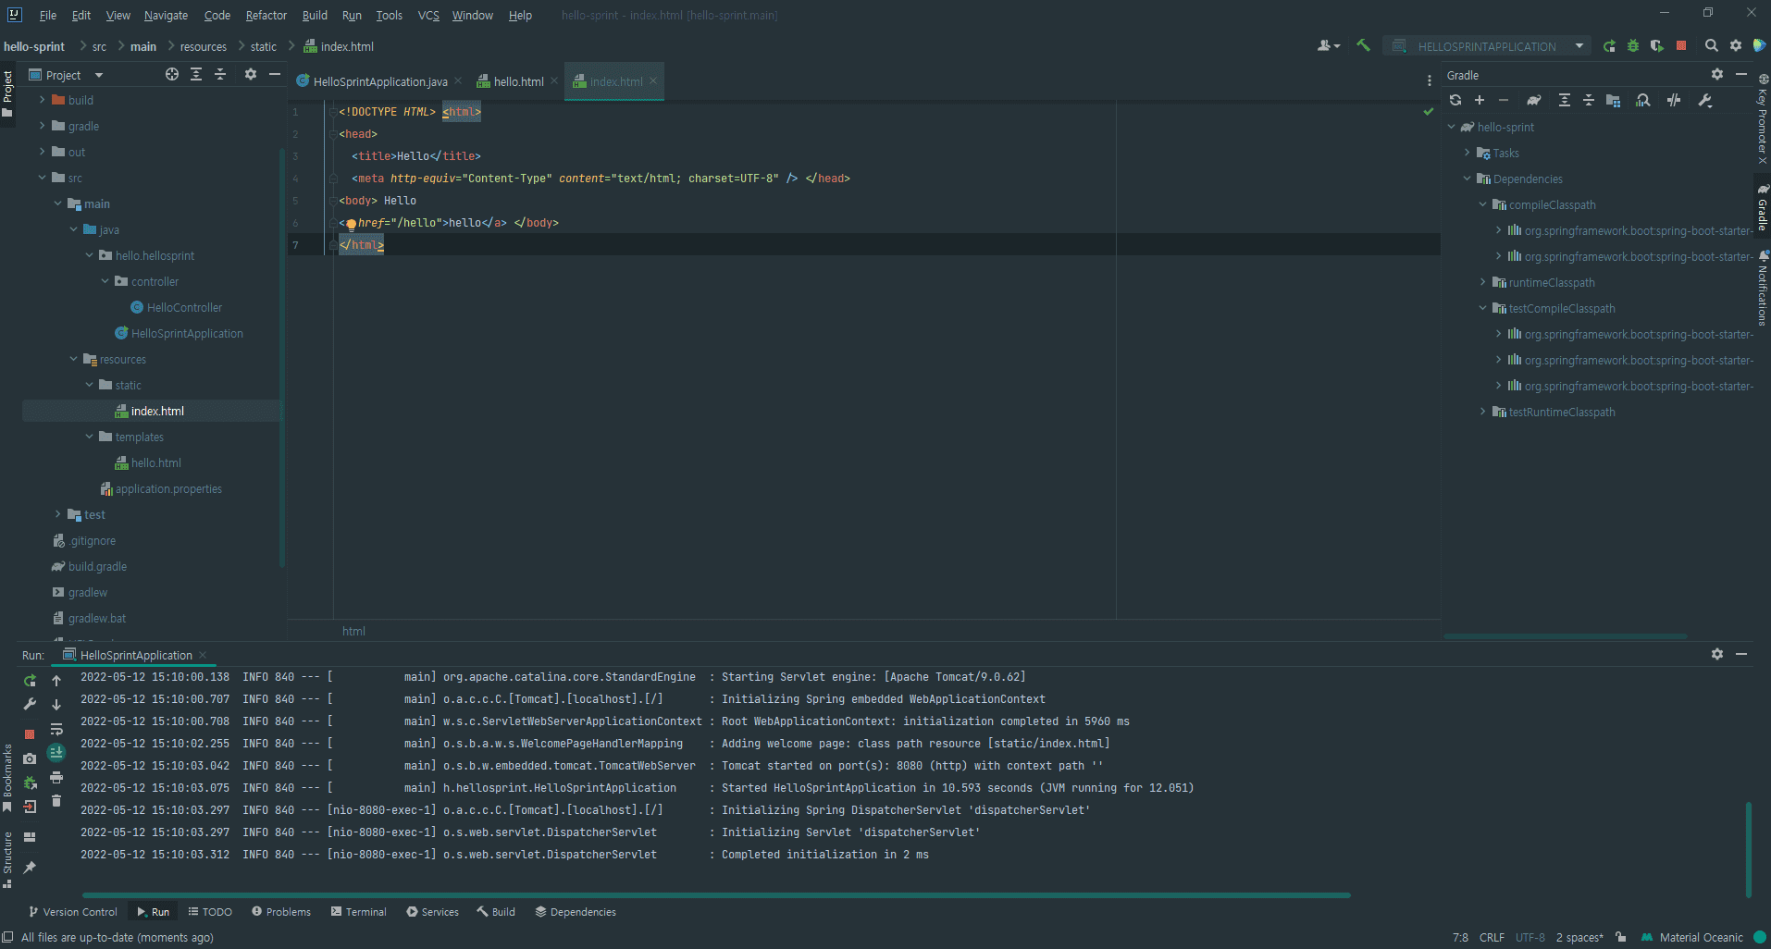Image resolution: width=1771 pixels, height=949 pixels.
Task: Expand Tasks node in Gradle panel
Action: click(1468, 153)
